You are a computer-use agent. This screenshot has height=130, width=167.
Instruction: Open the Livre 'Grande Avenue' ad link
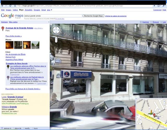(13, 97)
